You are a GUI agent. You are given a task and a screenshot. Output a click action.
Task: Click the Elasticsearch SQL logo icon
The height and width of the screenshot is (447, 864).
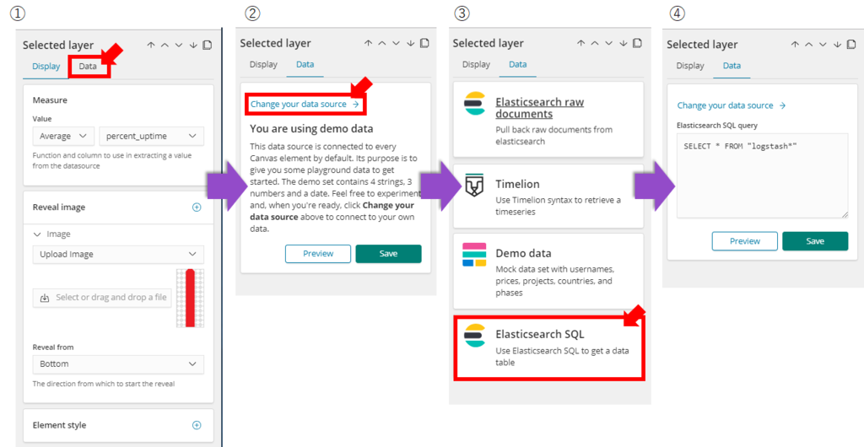pos(474,336)
